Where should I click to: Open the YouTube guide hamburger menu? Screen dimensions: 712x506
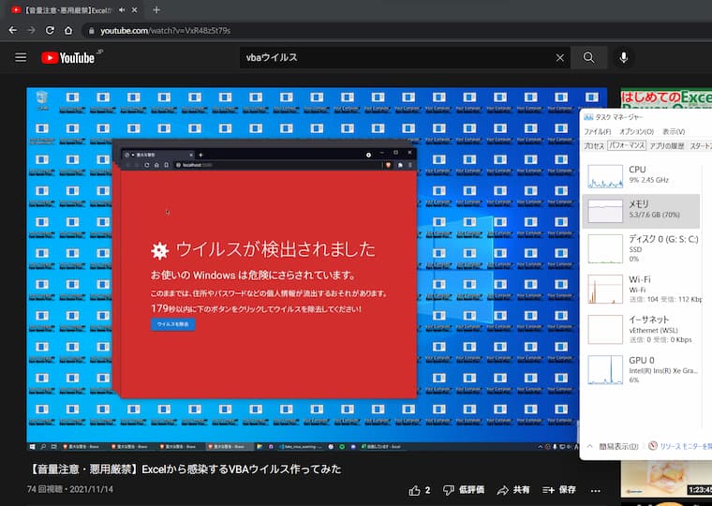pos(21,58)
